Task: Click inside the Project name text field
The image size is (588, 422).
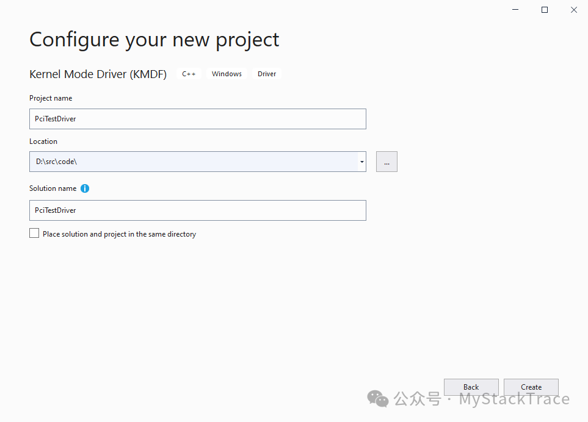Action: [197, 118]
